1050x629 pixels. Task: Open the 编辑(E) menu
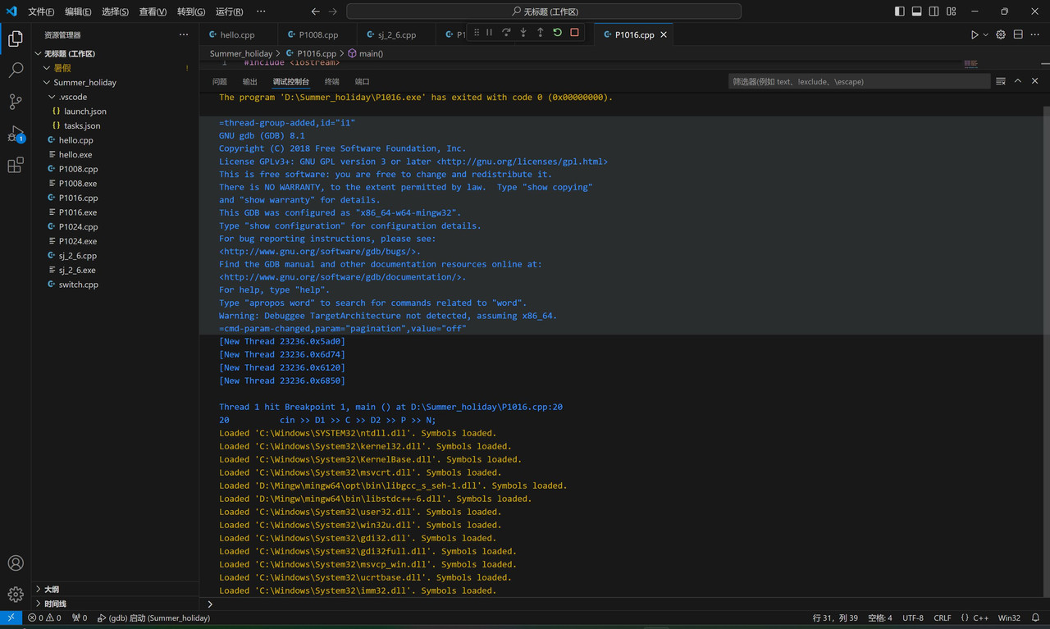79,11
